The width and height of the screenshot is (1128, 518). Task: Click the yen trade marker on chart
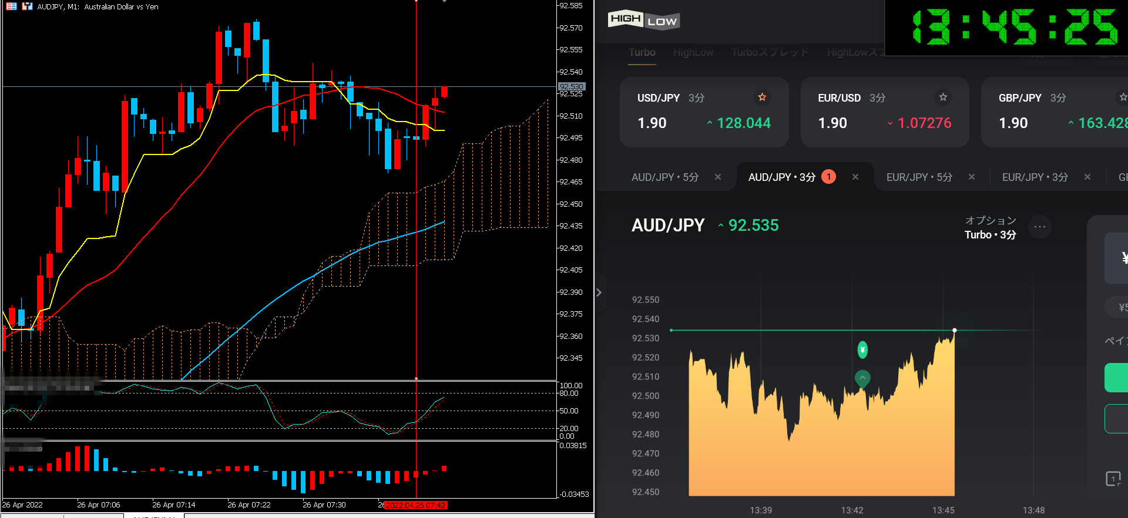(x=862, y=350)
